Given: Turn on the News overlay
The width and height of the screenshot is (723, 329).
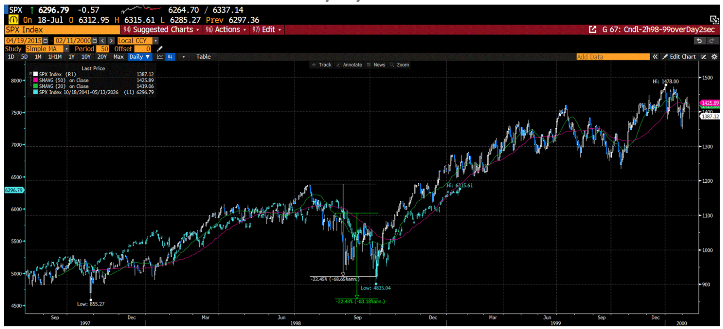Looking at the screenshot, I should click(379, 65).
